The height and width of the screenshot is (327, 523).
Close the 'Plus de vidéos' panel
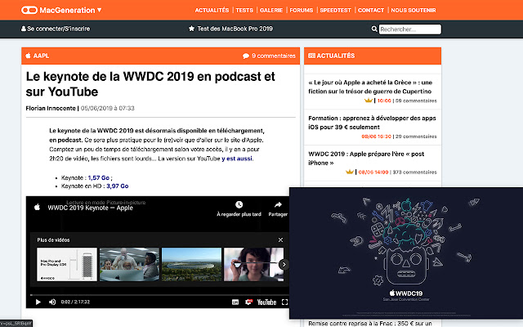[280, 240]
